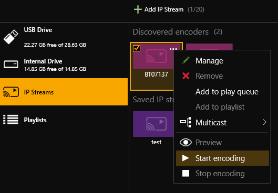Choose Add to playlist from the context menu

tap(220, 107)
